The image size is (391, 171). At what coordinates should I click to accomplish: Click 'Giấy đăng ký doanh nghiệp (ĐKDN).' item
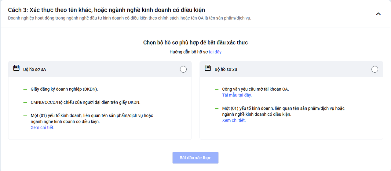point(64,89)
